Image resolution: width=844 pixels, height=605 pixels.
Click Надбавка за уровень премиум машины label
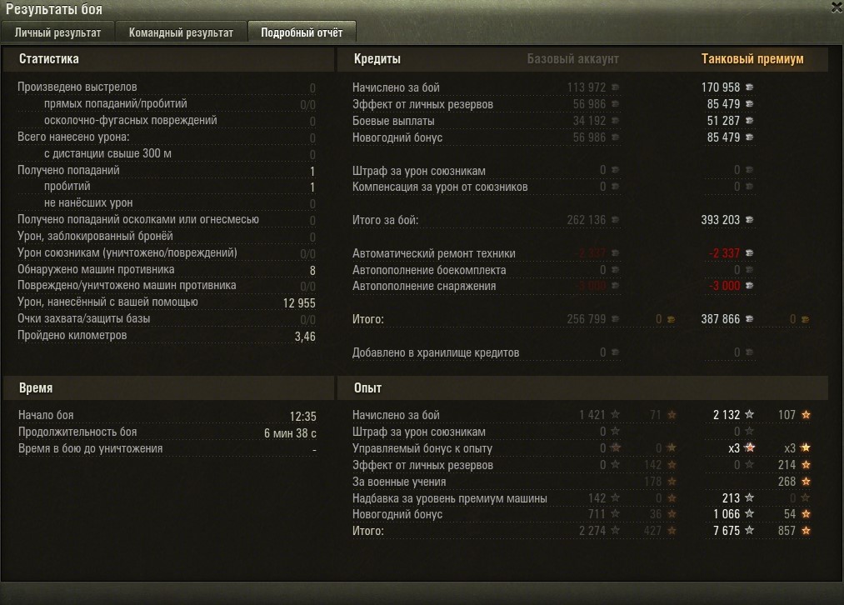449,498
